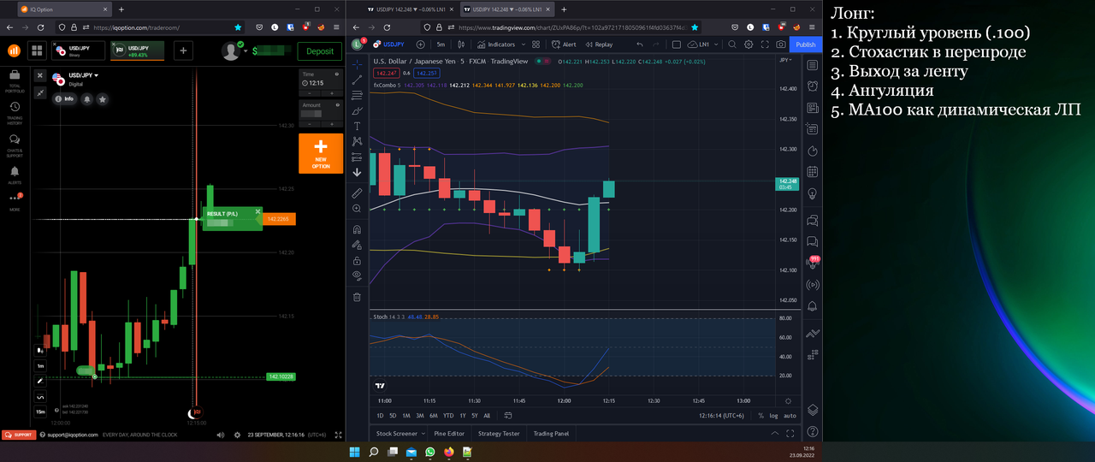Image resolution: width=1095 pixels, height=462 pixels.
Task: Take a TradingView chart snapshot with camera icon
Action: tap(781, 44)
